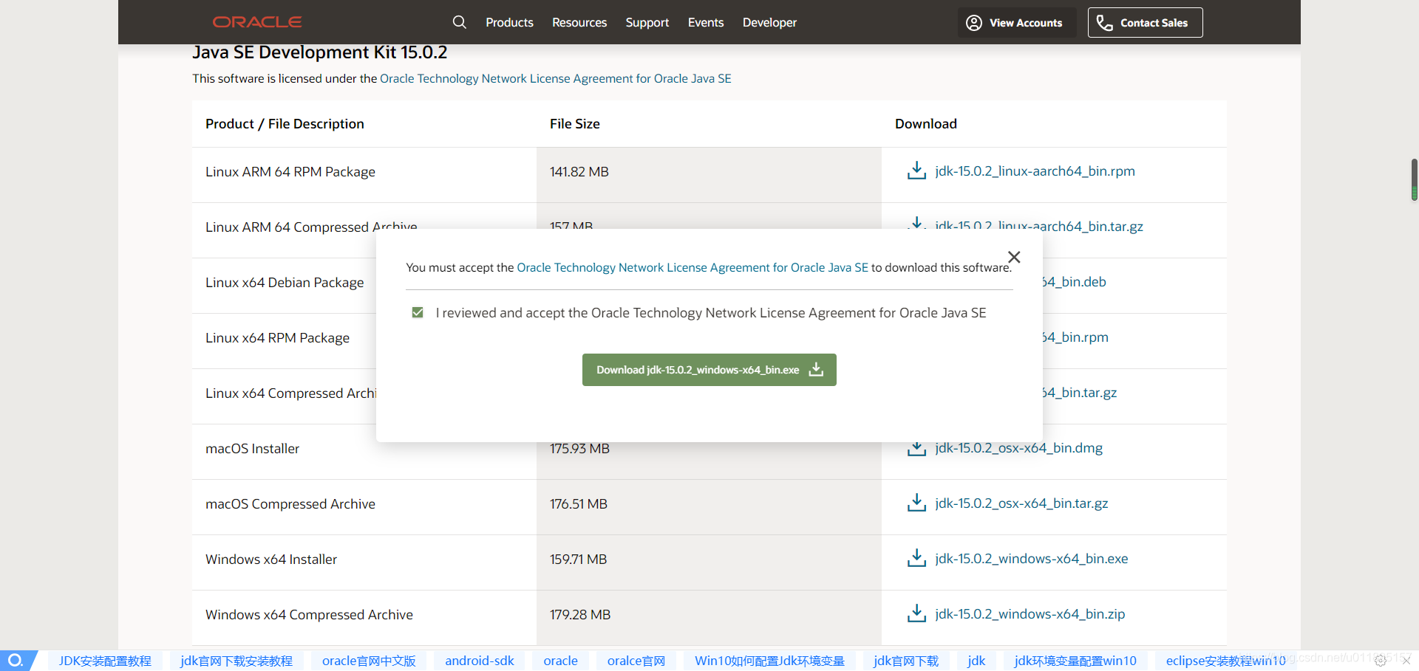Select the Win10如何配置Jdk环境变量 suggestion
Image resolution: width=1419 pixels, height=671 pixels.
[769, 661]
